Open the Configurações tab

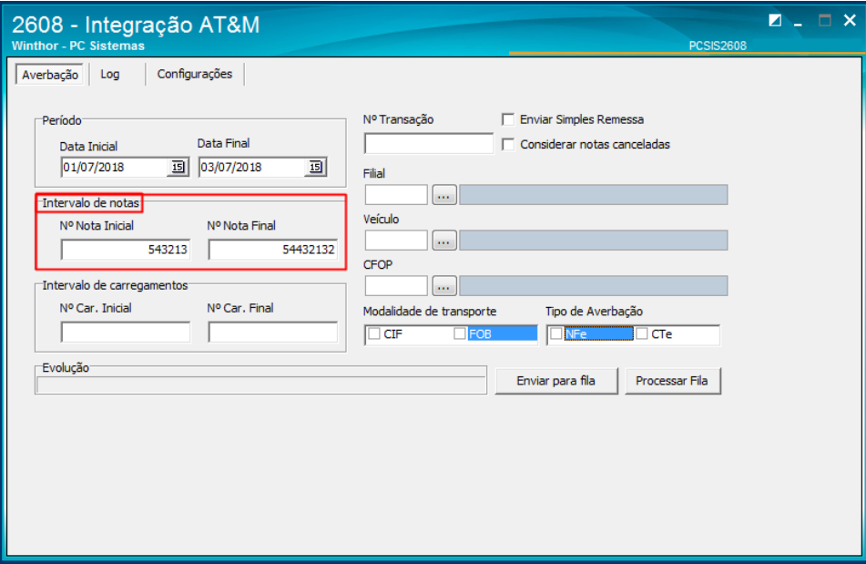pos(194,74)
